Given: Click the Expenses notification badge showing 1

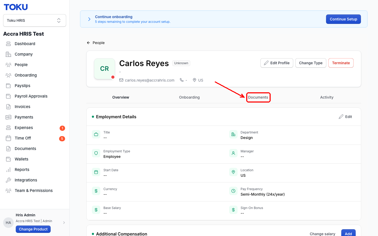Looking at the screenshot, I should (x=62, y=128).
